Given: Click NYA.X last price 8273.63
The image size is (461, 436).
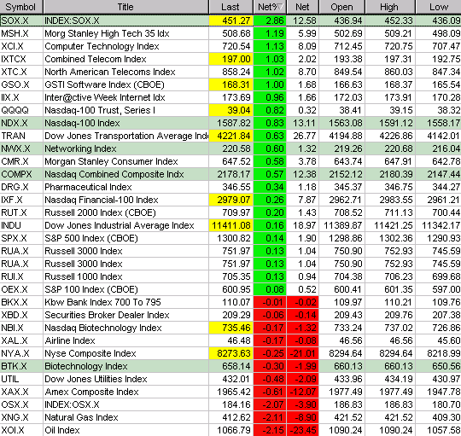Looking at the screenshot, I should pos(230,353).
